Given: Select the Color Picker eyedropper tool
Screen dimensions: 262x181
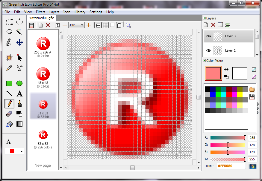Looking at the screenshot, I should [x=9, y=68].
